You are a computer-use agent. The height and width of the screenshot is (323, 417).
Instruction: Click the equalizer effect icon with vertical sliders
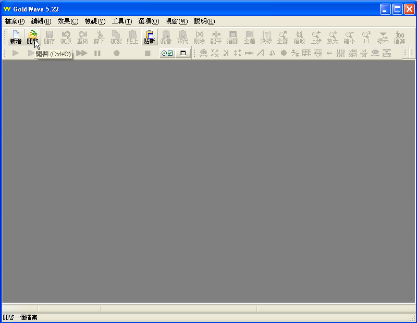[x=341, y=53]
